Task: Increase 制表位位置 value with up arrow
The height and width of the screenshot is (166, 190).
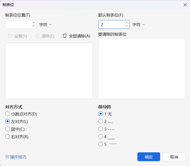Action: [x=33, y=23]
